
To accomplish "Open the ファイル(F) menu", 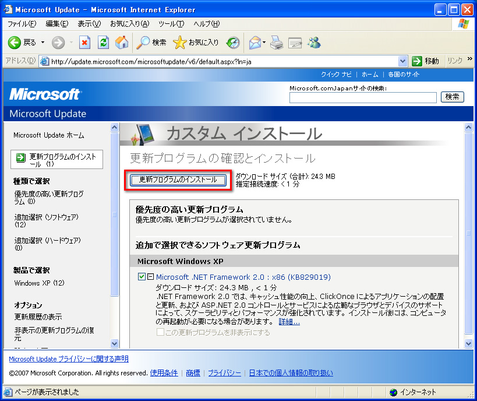I will click(x=22, y=24).
